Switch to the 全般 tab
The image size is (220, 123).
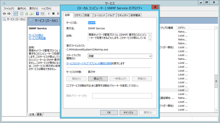point(68,15)
